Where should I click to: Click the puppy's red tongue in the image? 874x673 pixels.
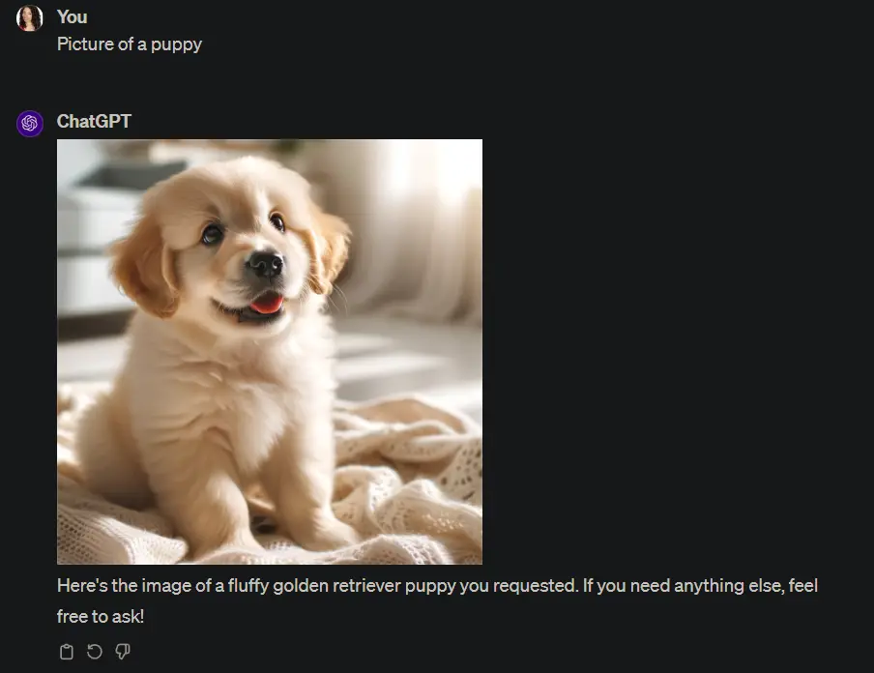[267, 304]
